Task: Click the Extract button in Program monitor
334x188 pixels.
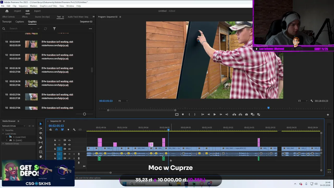Action: (x=240, y=114)
